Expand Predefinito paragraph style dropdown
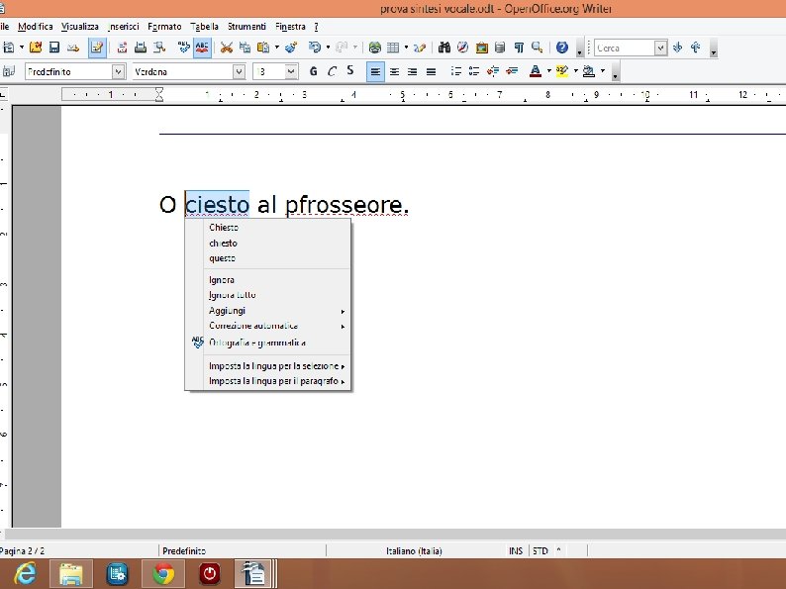Image resolution: width=786 pixels, height=589 pixels. pyautogui.click(x=119, y=71)
